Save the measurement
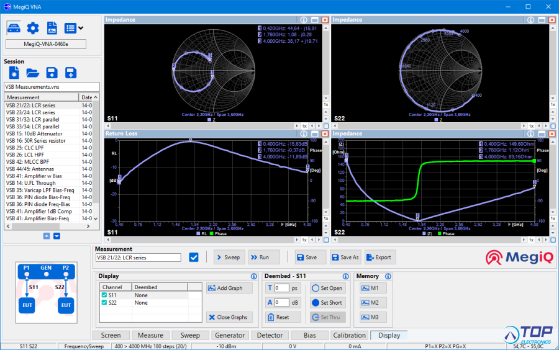Image resolution: width=559 pixels, height=350 pixels. (x=311, y=258)
